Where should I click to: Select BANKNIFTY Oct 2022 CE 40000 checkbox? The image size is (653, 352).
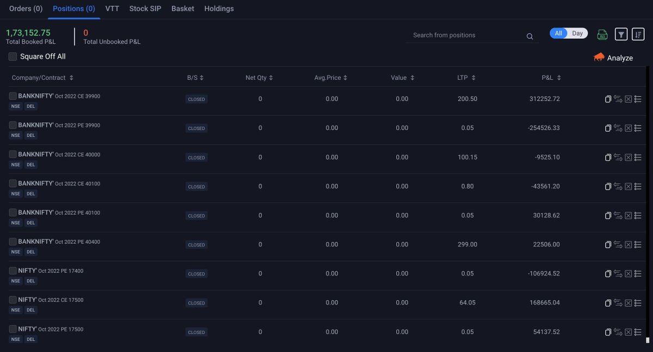[x=13, y=155]
